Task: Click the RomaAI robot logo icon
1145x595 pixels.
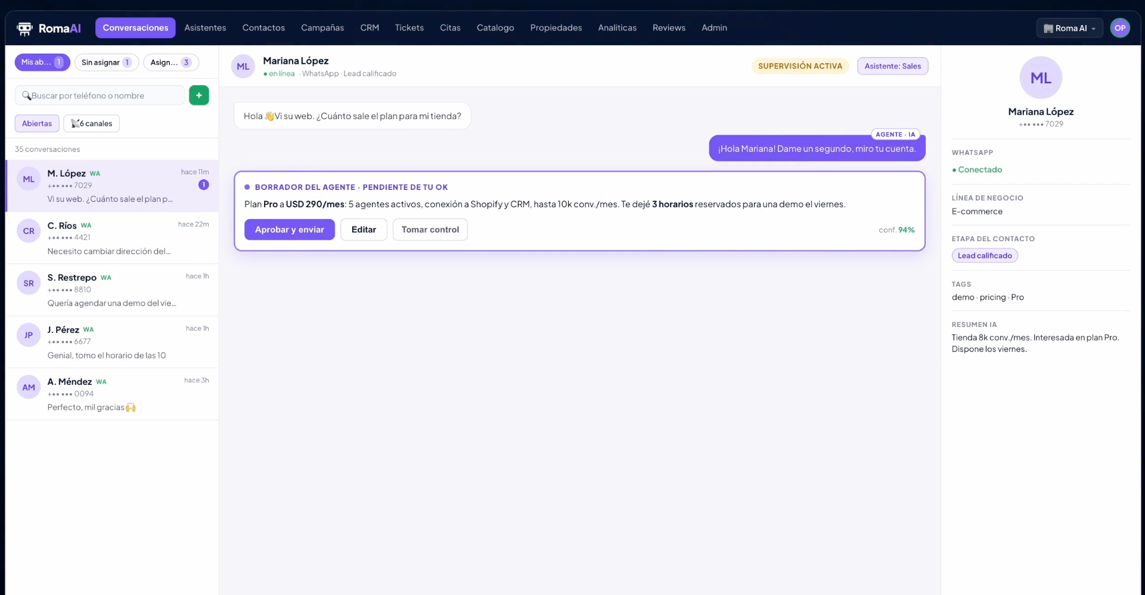Action: click(x=24, y=28)
